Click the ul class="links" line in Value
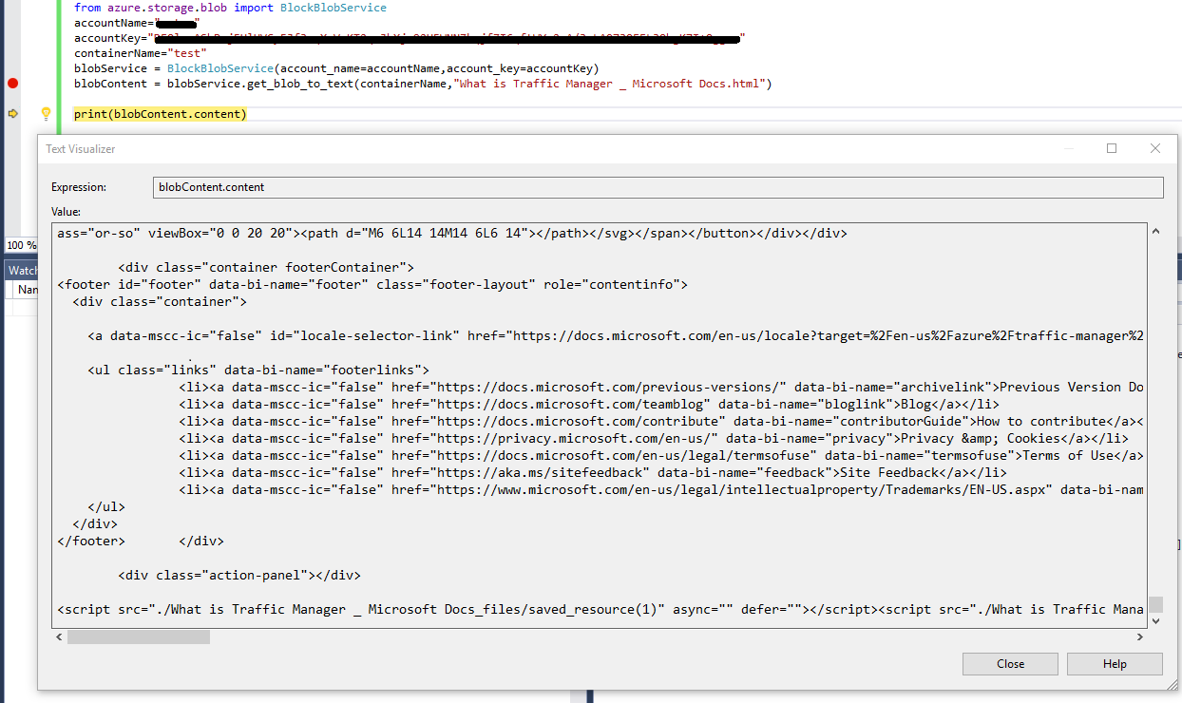The image size is (1182, 703). [258, 370]
